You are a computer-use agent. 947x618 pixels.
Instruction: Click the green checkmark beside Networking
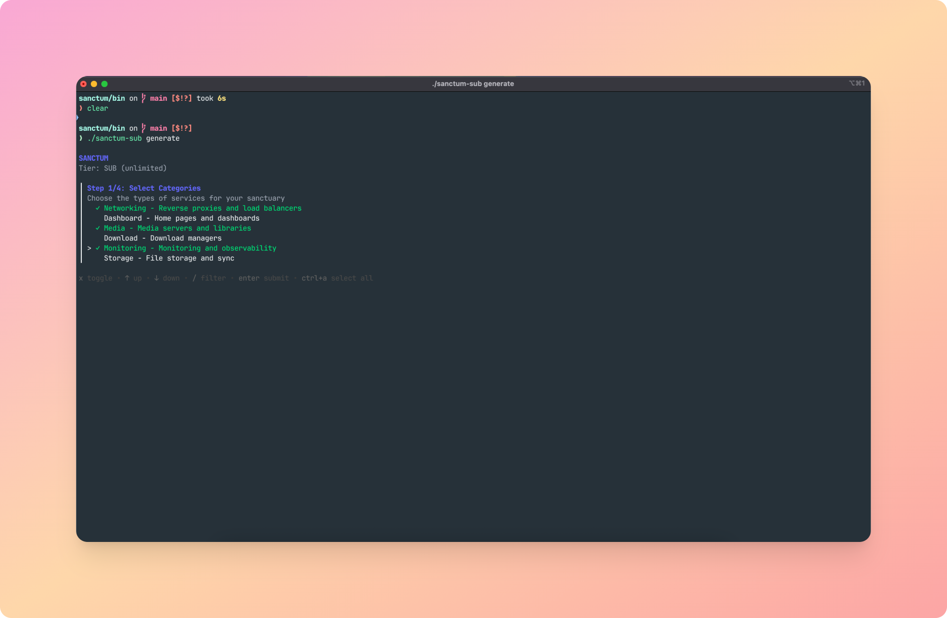[x=97, y=208]
